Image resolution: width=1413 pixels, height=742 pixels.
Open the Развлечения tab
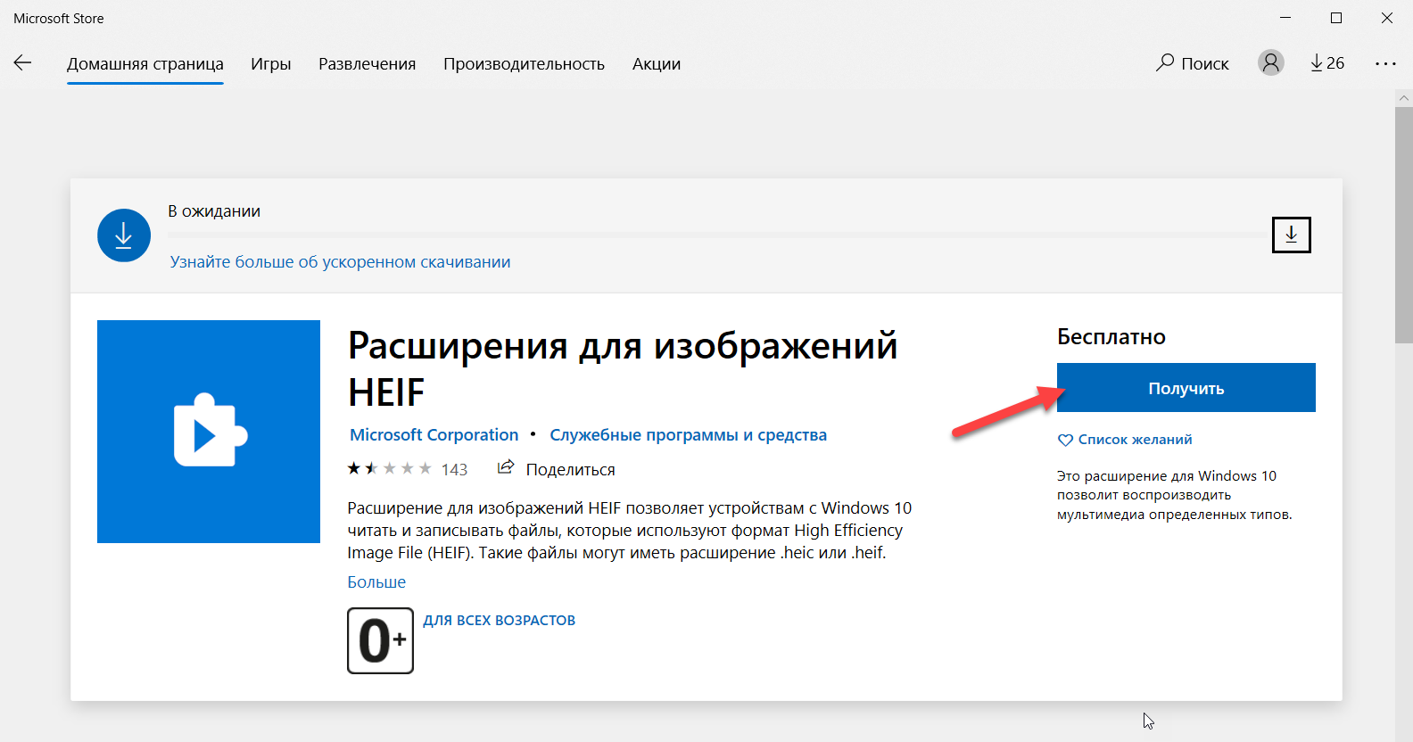pos(367,64)
